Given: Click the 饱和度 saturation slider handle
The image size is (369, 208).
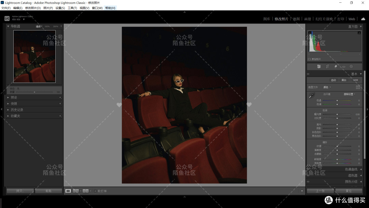Looking at the screenshot, I should (337, 163).
